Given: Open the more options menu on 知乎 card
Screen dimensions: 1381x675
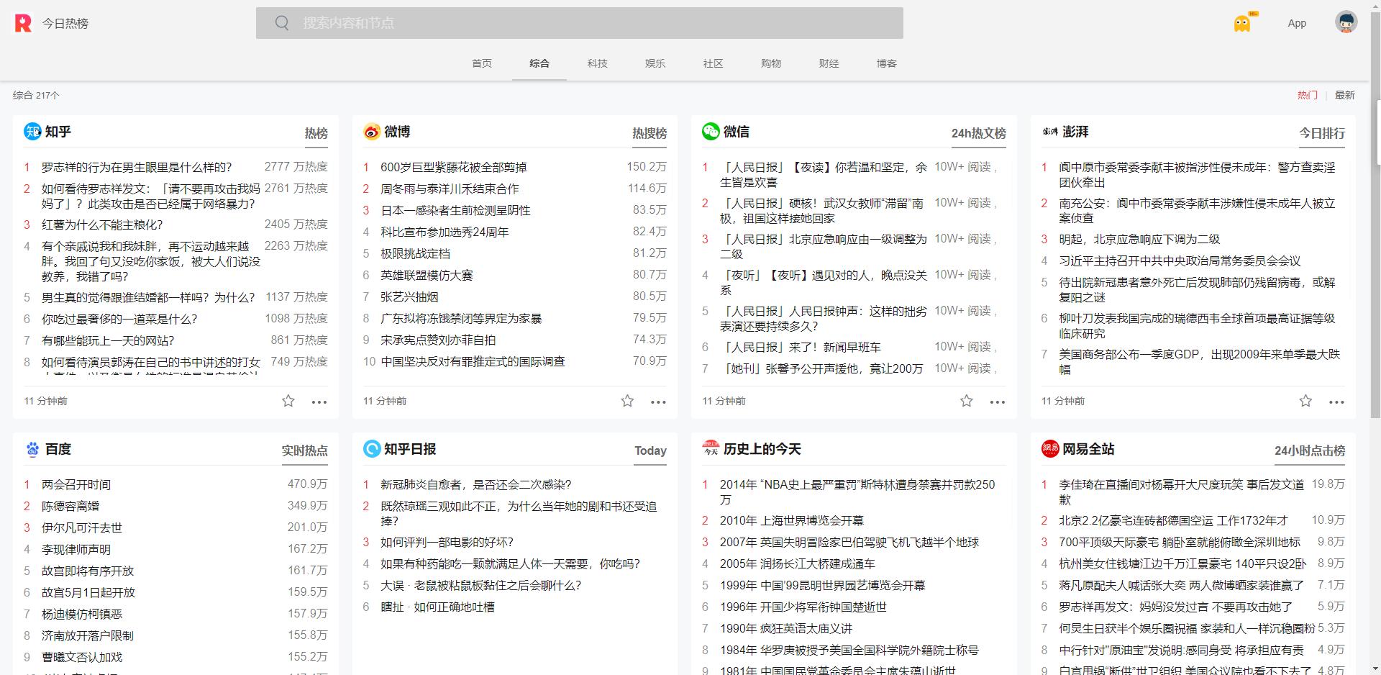Looking at the screenshot, I should [319, 402].
